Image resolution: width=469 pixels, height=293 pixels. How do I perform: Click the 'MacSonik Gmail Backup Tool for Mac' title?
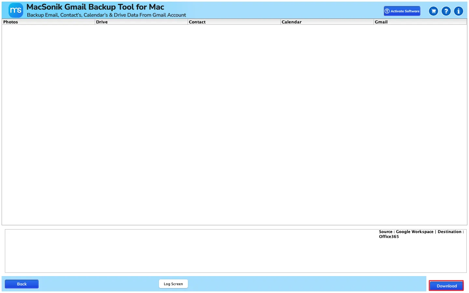[95, 7]
